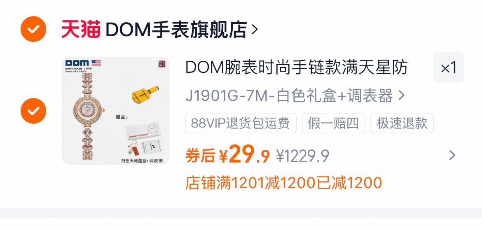
Task: Click the US flag icon in thumbnail
Action: tap(96, 63)
